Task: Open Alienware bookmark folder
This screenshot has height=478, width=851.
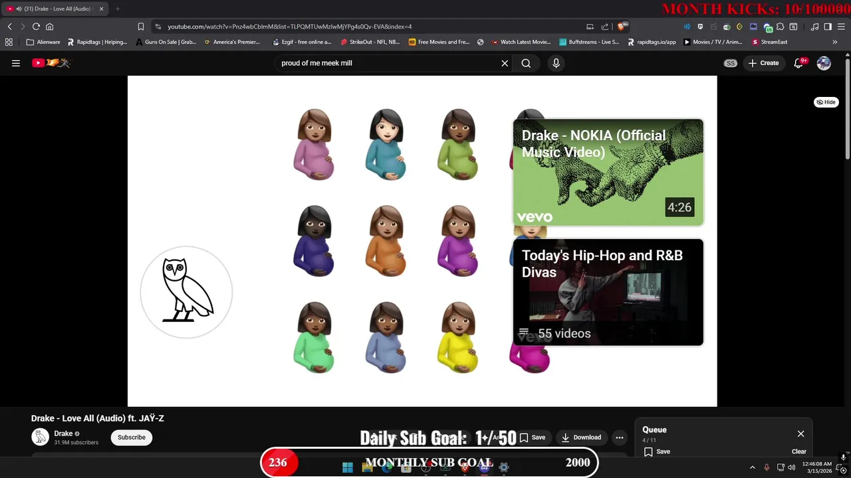Action: pyautogui.click(x=43, y=42)
